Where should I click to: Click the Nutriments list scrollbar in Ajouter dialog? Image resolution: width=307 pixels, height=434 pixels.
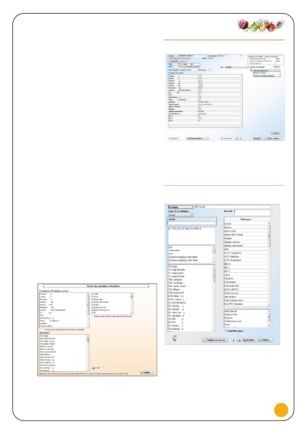[x=88, y=353]
